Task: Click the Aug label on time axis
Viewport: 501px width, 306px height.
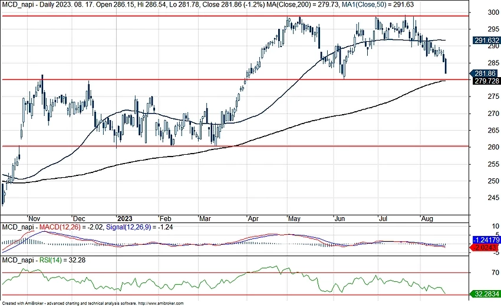Action: (x=427, y=219)
